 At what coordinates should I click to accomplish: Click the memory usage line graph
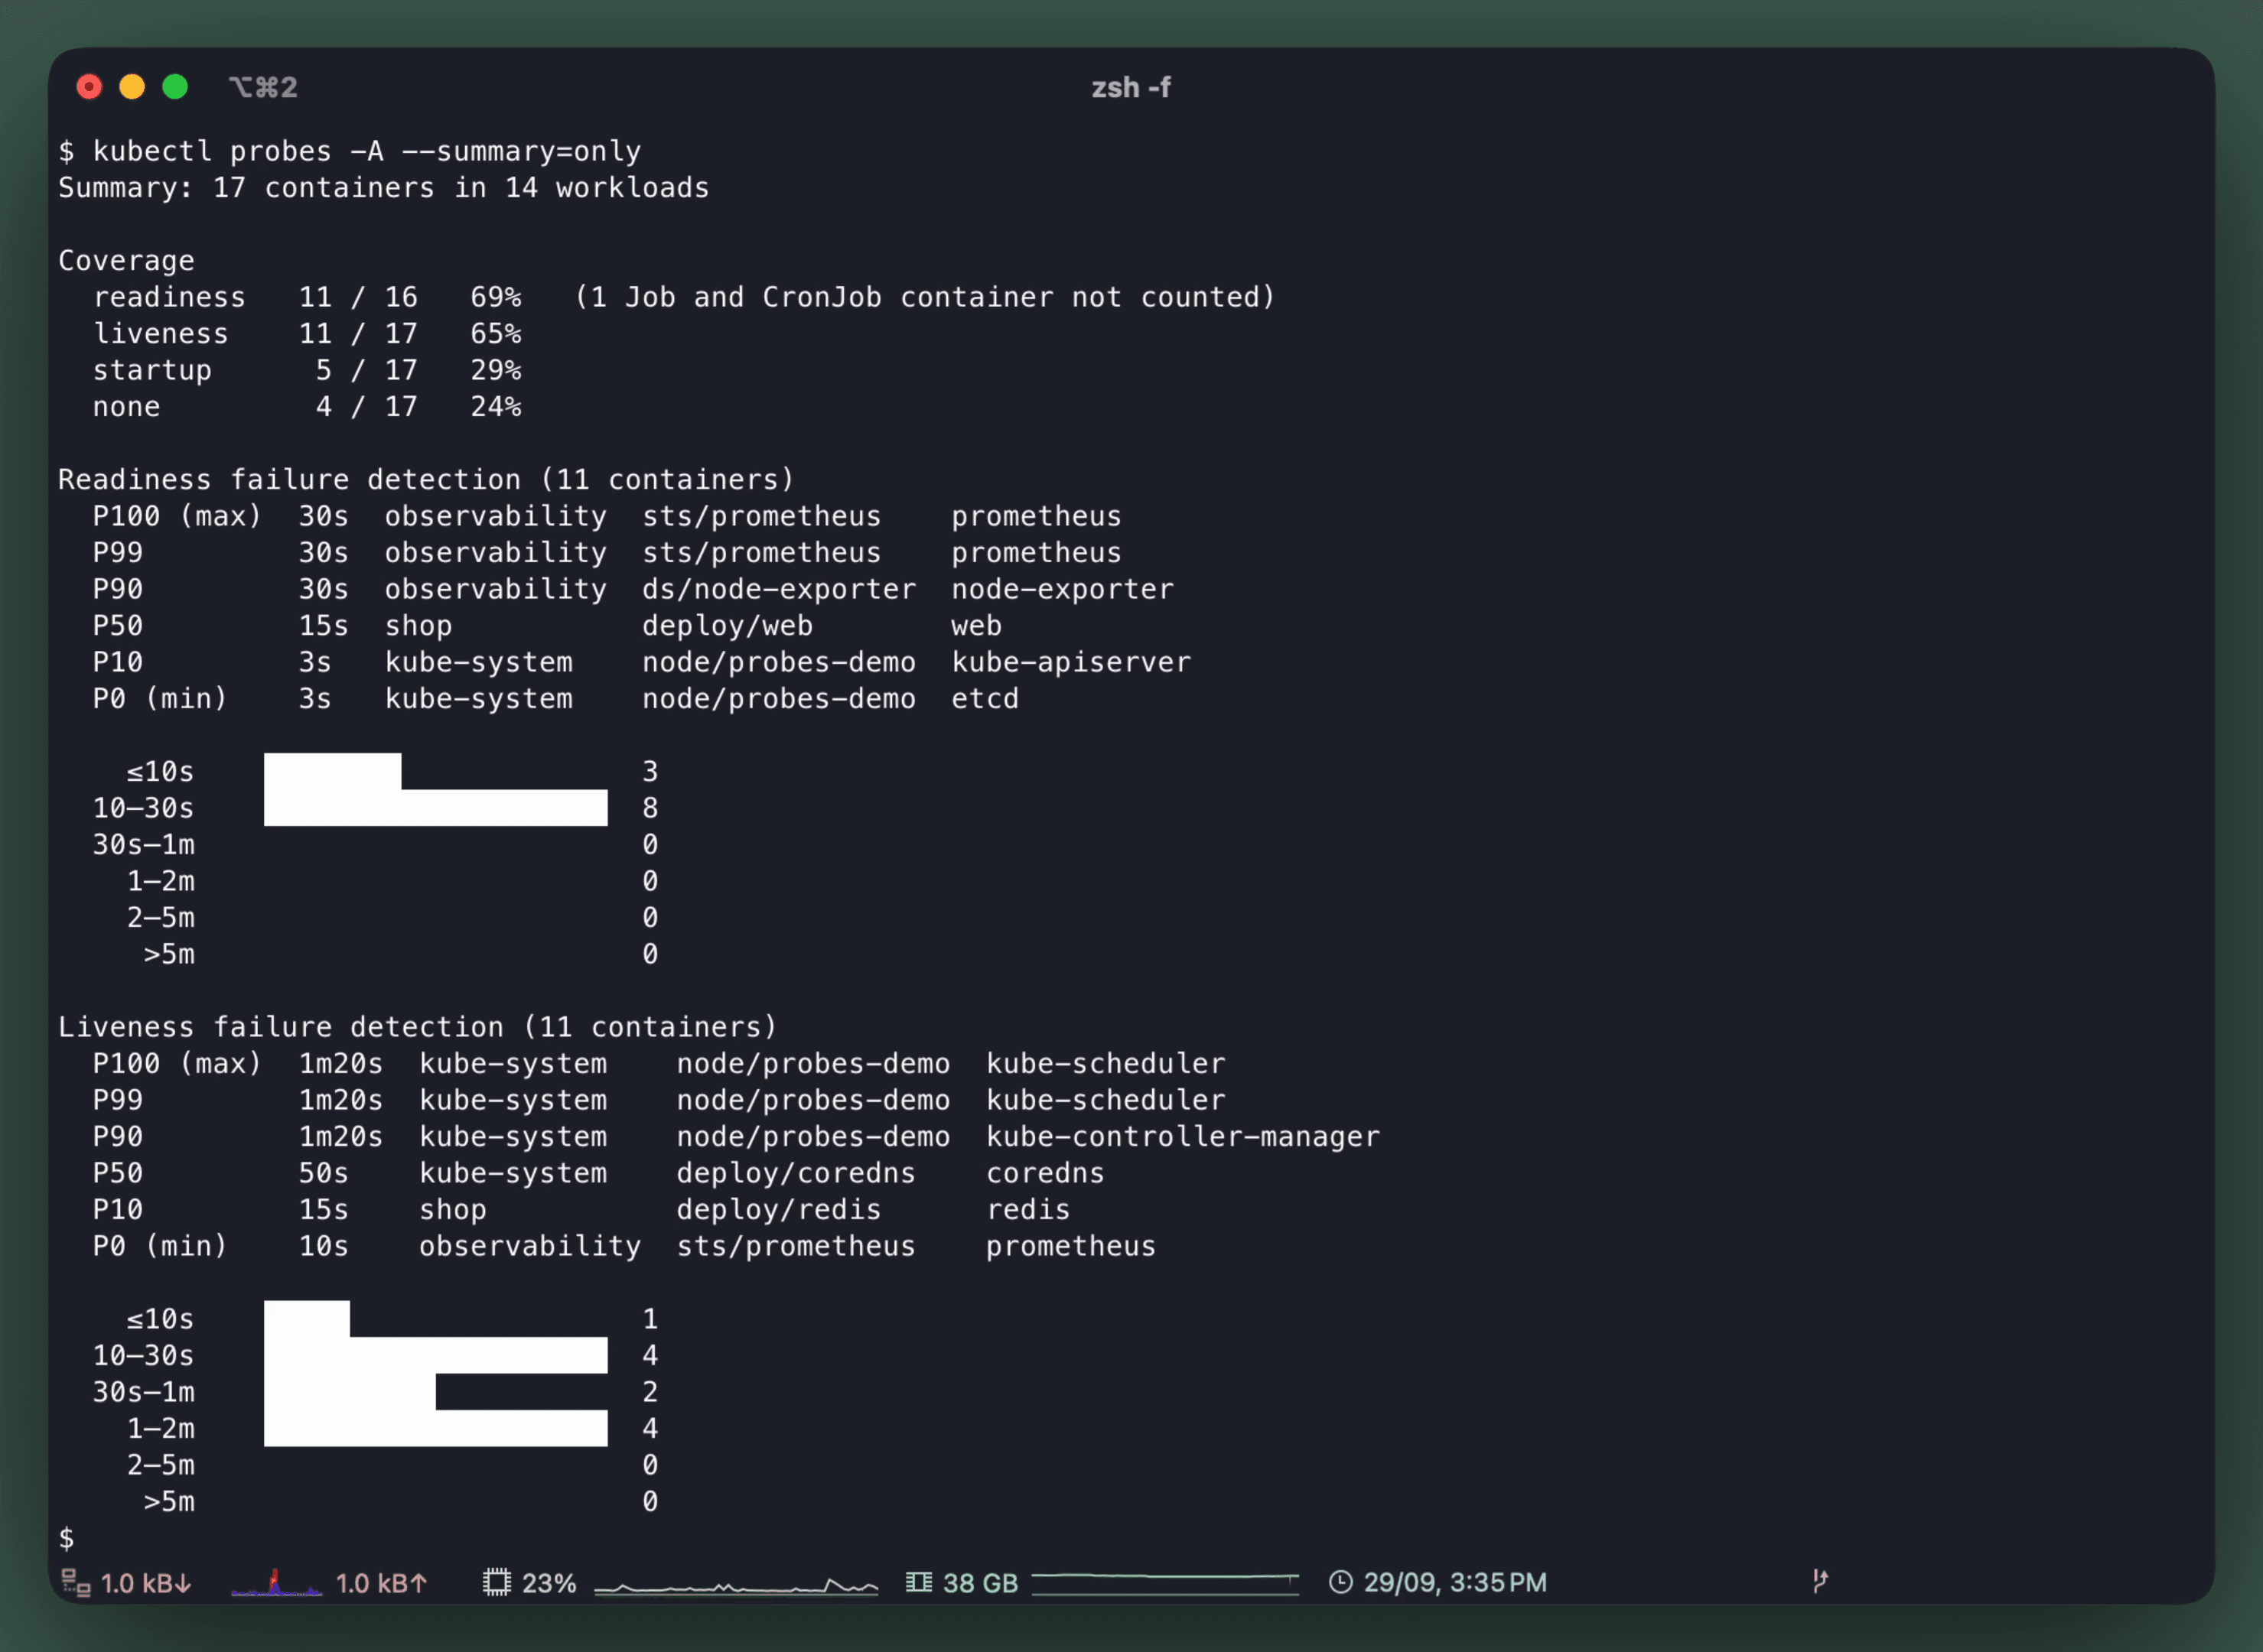1165,1583
